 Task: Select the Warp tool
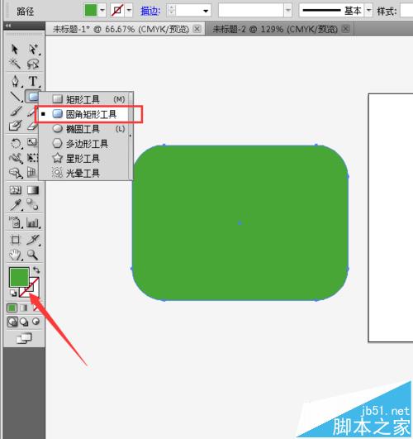coord(16,158)
